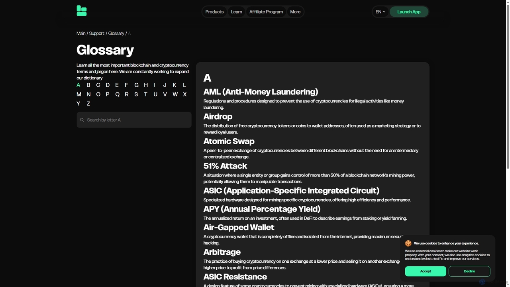Select letter T in alphabet index
The image size is (510, 287).
(145, 94)
